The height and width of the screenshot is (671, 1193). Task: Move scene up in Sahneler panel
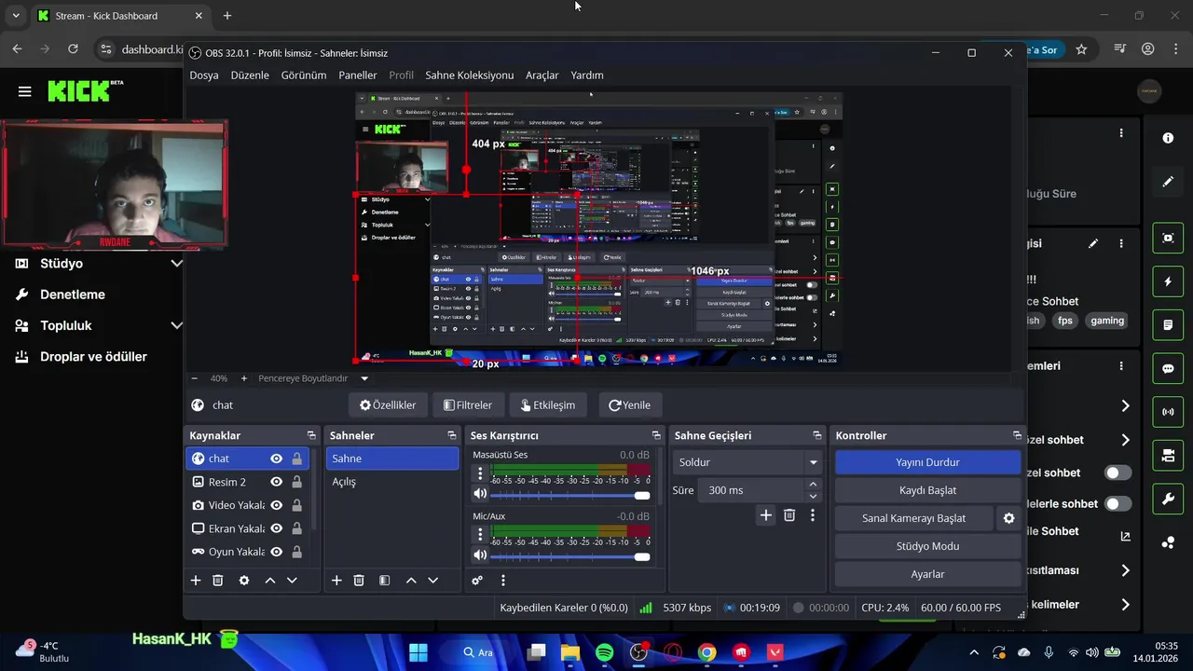[x=411, y=580]
